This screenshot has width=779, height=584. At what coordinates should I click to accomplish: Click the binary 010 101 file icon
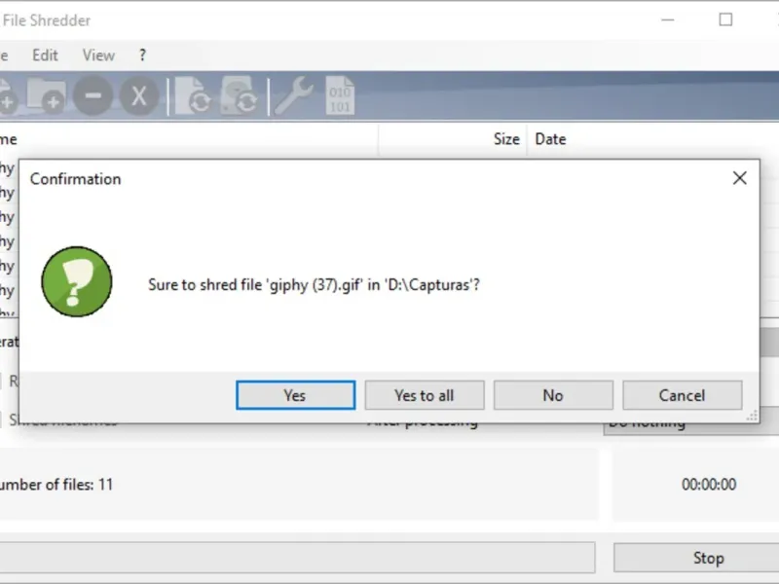(x=340, y=95)
